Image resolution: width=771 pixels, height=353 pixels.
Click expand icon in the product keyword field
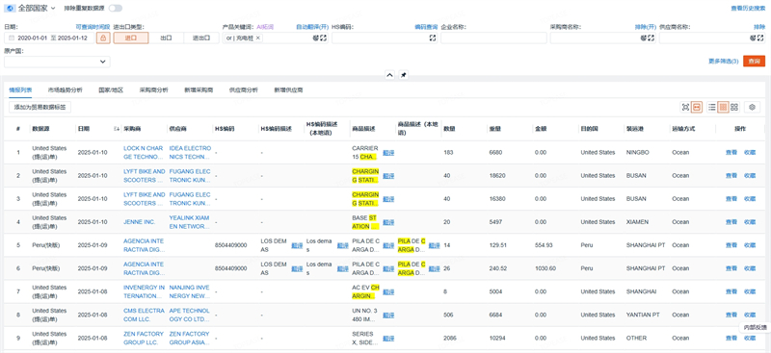click(323, 38)
